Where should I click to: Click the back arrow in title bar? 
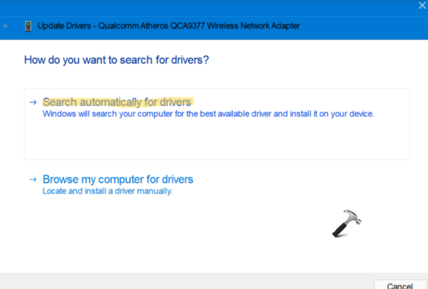click(x=6, y=26)
